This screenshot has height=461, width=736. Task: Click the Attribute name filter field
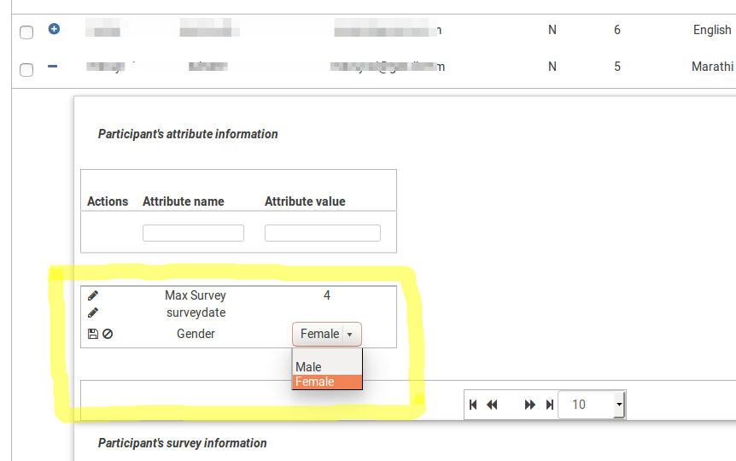[x=193, y=233]
